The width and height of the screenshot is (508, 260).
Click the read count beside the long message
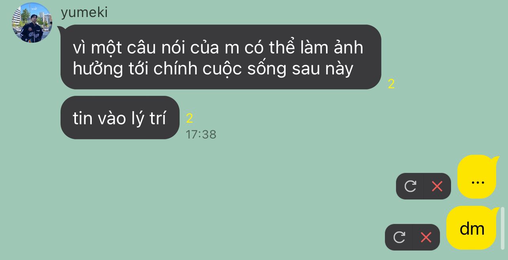point(391,84)
